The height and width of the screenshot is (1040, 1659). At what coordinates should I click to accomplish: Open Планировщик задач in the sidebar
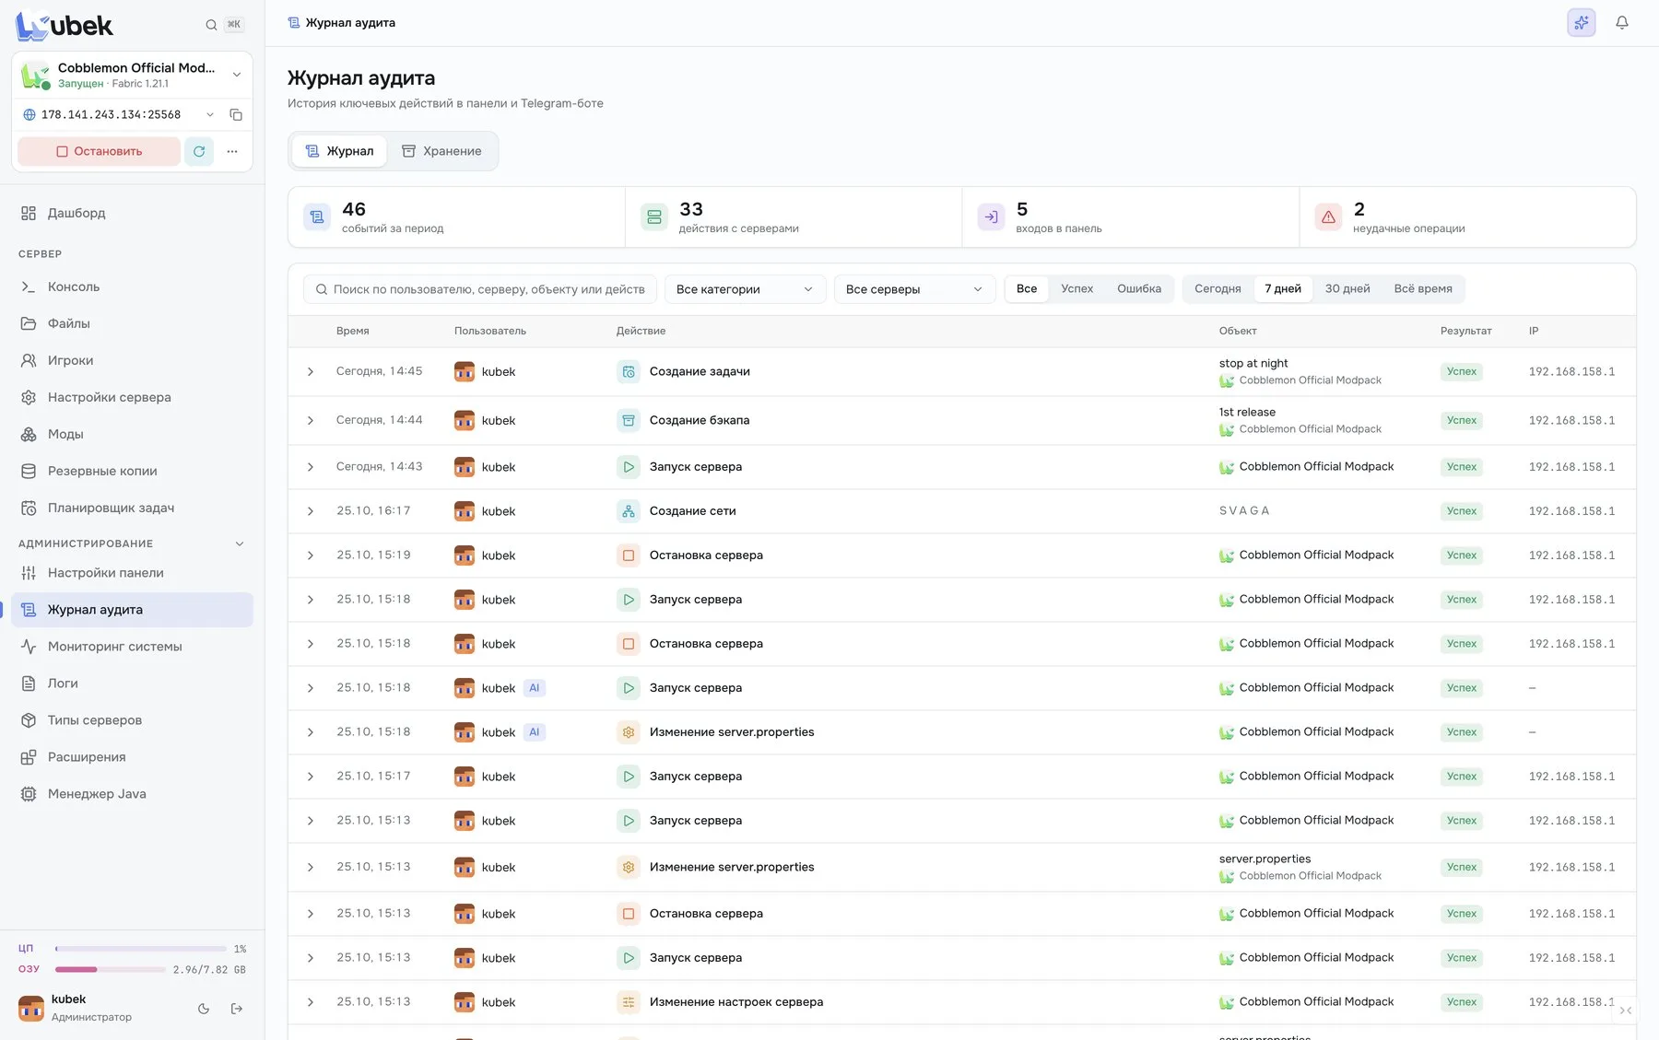click(132, 508)
